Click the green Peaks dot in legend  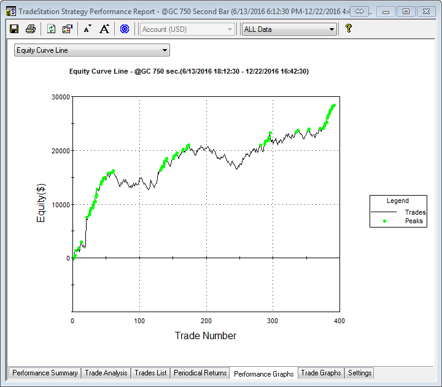click(x=384, y=221)
